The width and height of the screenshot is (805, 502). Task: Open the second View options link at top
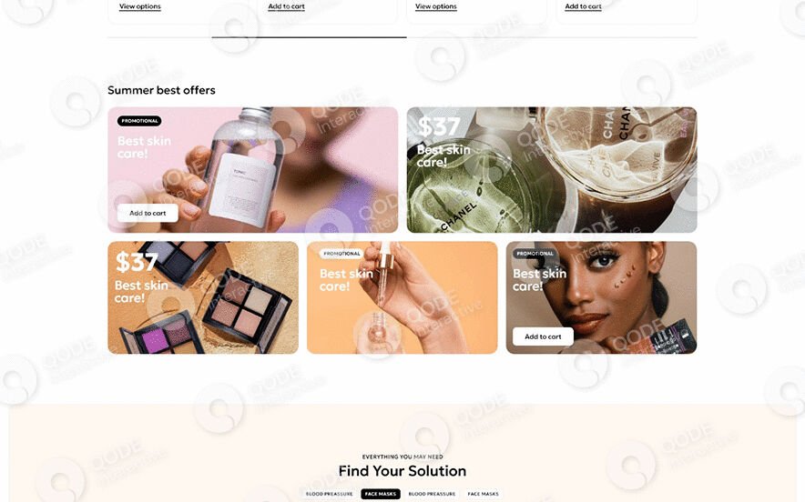tap(435, 6)
